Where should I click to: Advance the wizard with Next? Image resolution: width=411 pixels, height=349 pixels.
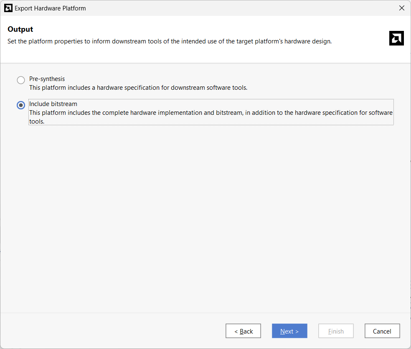(x=289, y=331)
